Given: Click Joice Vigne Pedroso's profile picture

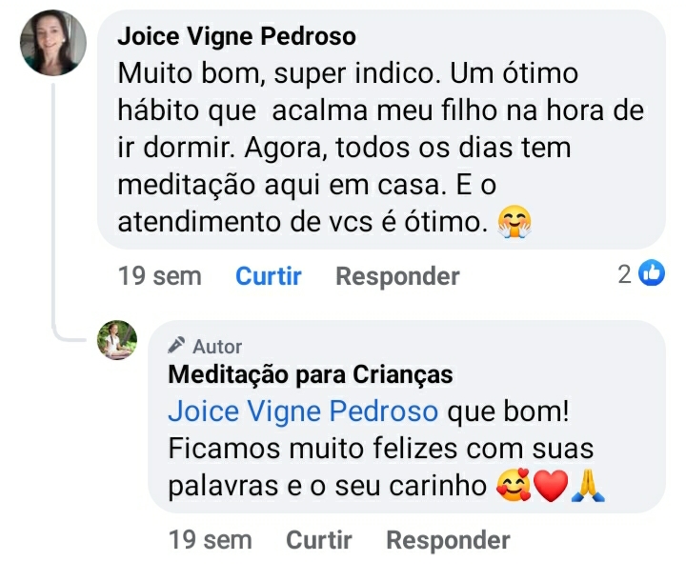Looking at the screenshot, I should click(53, 44).
